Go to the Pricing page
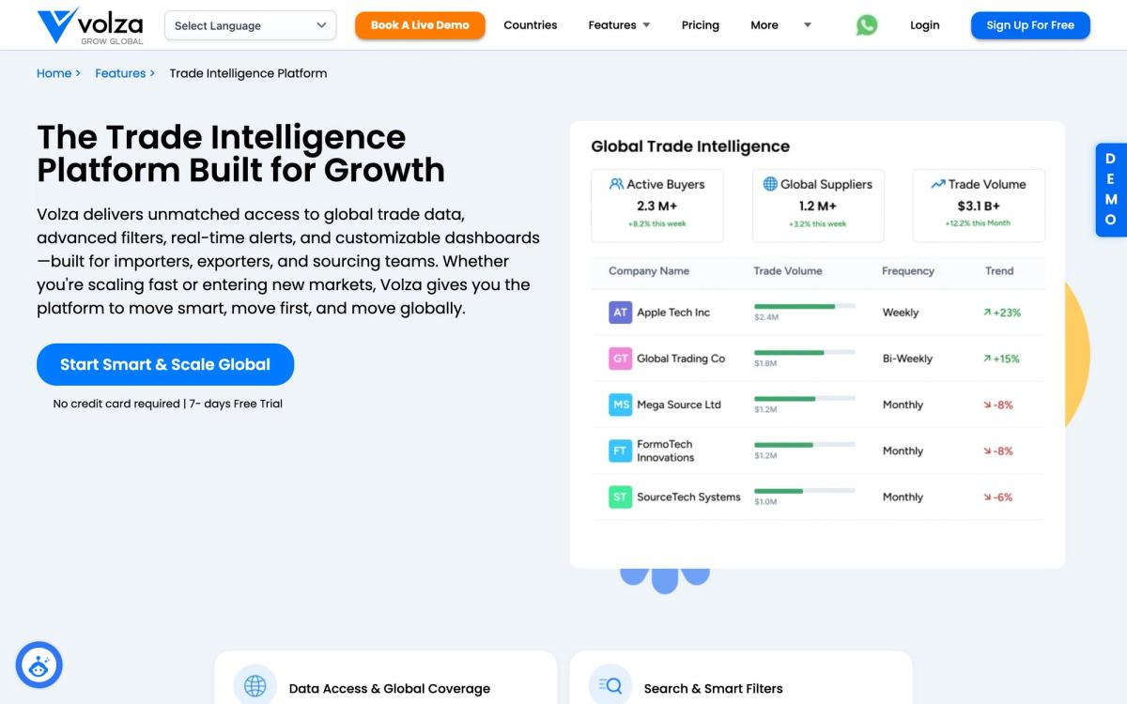 point(701,25)
